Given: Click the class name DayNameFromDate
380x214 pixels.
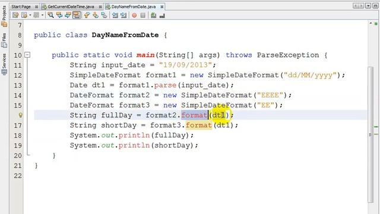Looking at the screenshot, I should 125,35.
